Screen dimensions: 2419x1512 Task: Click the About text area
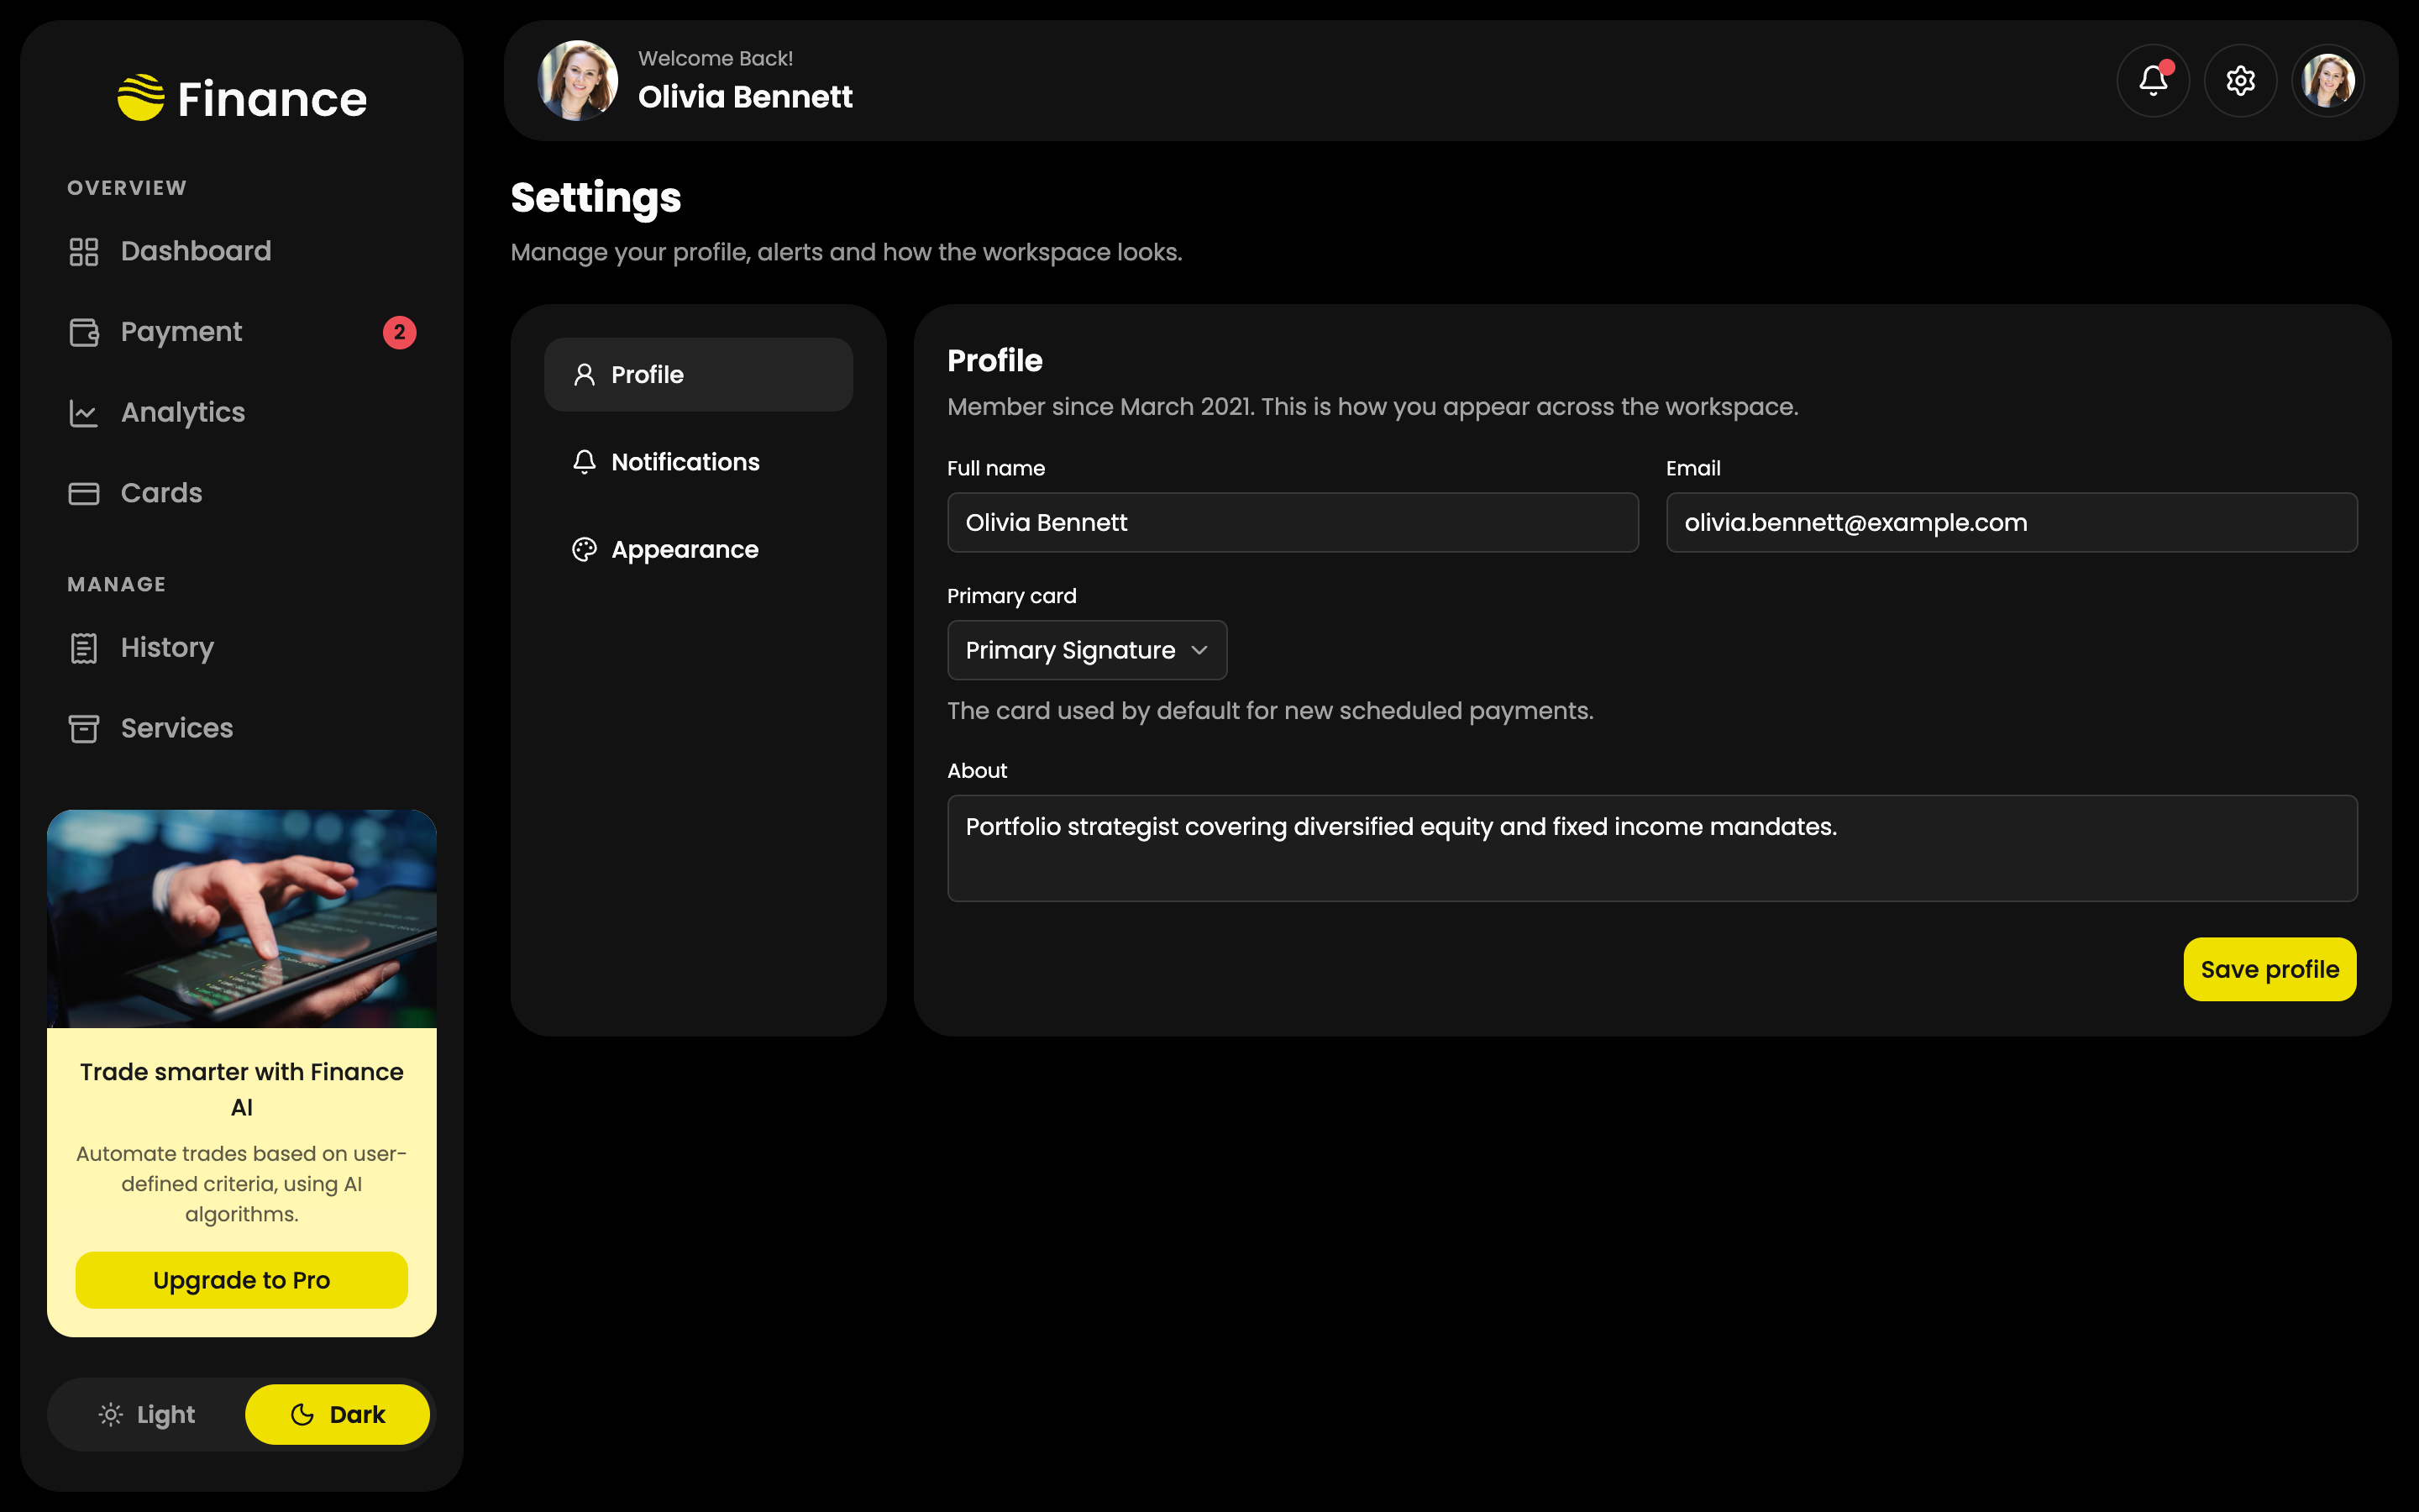[x=1652, y=848]
